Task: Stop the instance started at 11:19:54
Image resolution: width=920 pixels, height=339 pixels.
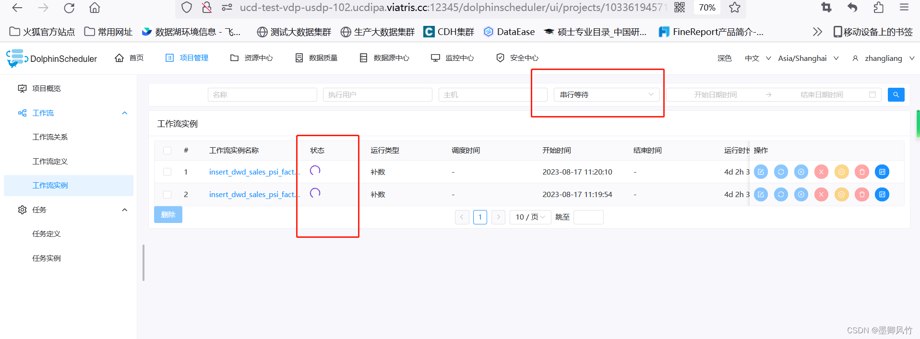Action: pos(821,194)
